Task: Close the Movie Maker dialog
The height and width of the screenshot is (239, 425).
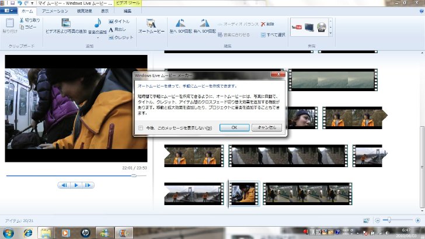Action: pyautogui.click(x=278, y=74)
